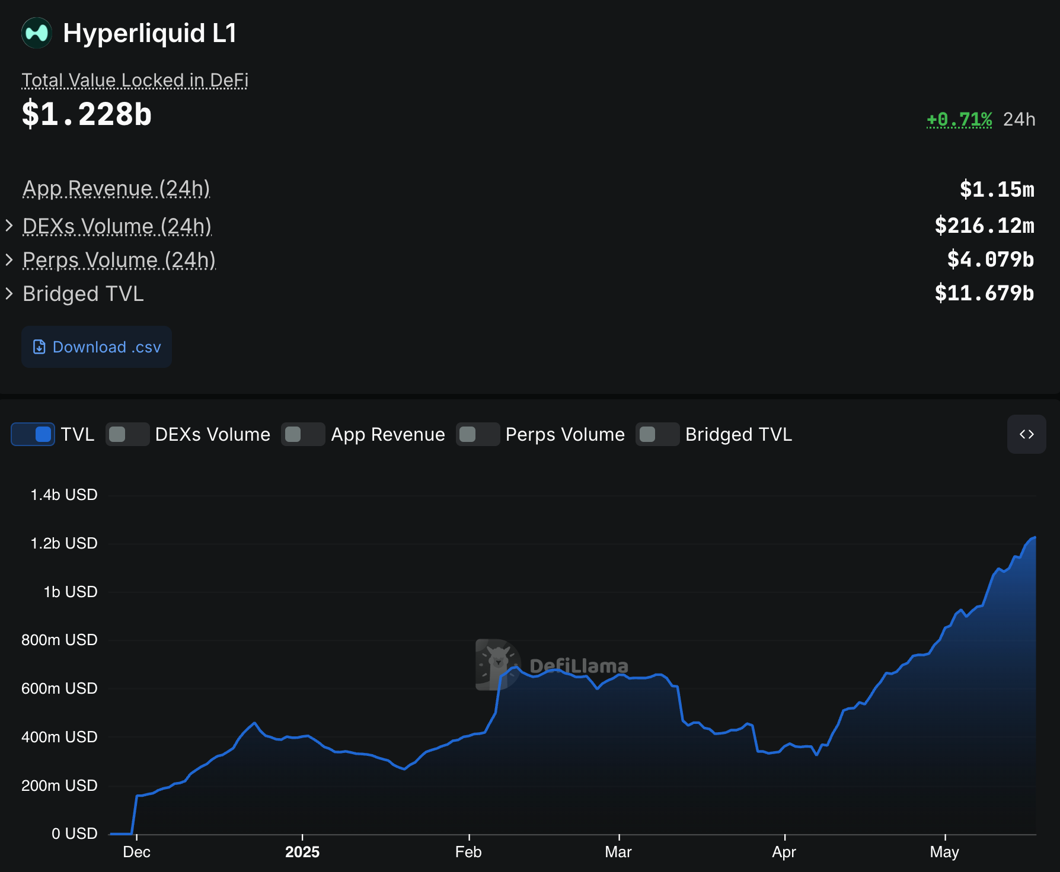1060x872 pixels.
Task: Expand the Bridged TVL row chevron
Action: pyautogui.click(x=9, y=293)
